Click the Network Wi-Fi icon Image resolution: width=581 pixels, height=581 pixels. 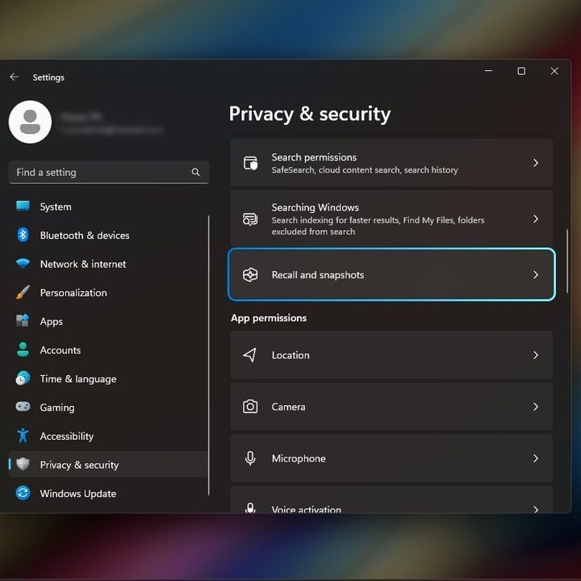point(23,264)
